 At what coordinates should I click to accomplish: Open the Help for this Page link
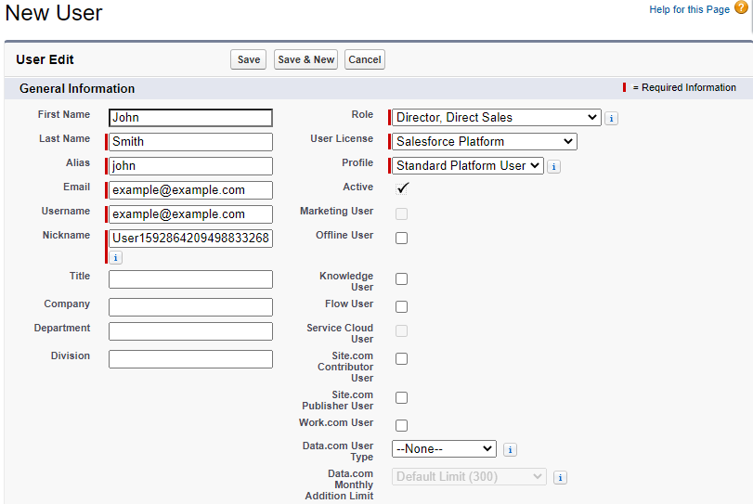point(689,9)
